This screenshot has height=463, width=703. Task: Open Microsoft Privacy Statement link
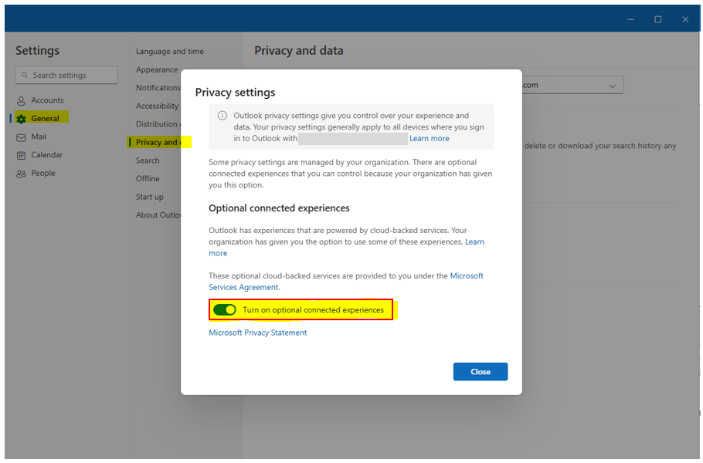coord(258,333)
